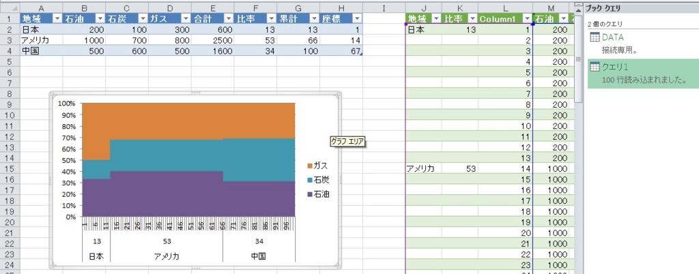Open filter dropdown for 比率 in column F
The height and width of the screenshot is (274, 699).
[272, 18]
